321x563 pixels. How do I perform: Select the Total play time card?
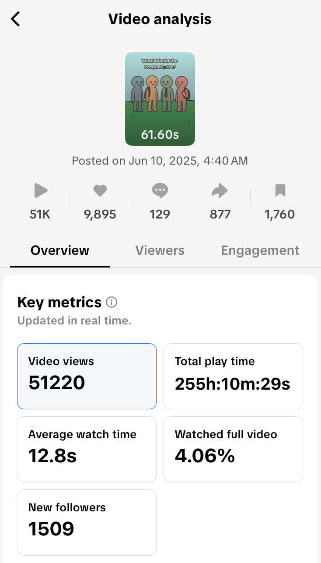click(233, 376)
